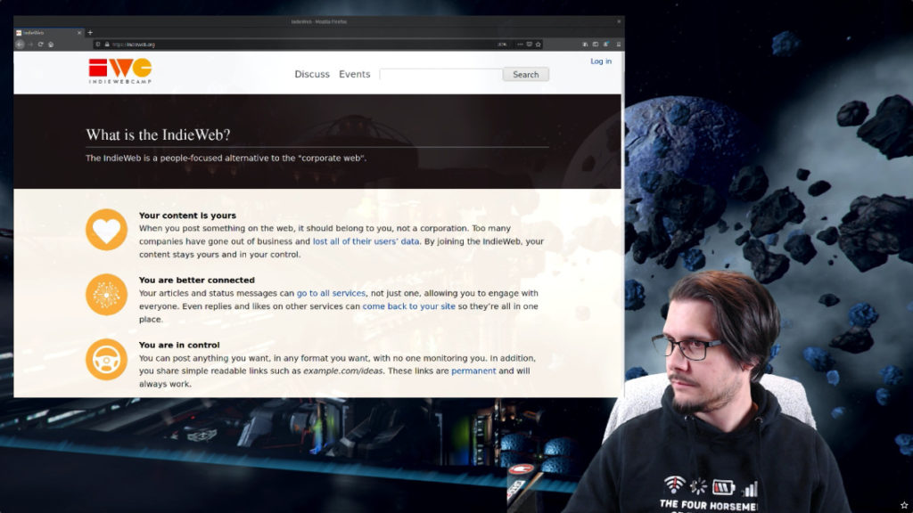Open the Firefox Library icon

(585, 45)
